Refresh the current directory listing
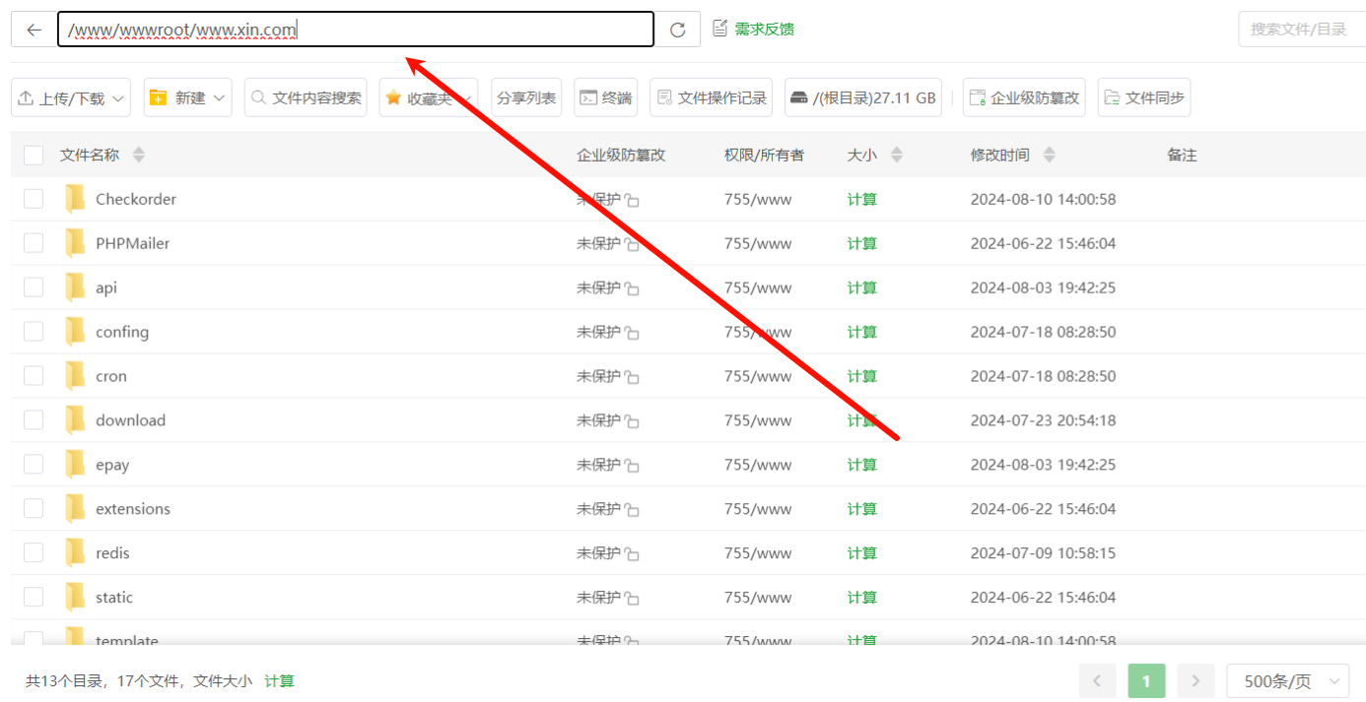 click(677, 30)
